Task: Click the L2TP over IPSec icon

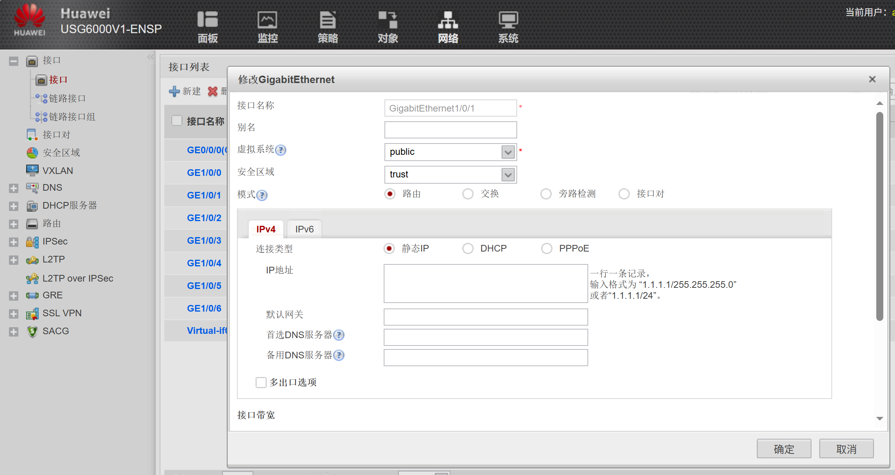Action: (32, 278)
